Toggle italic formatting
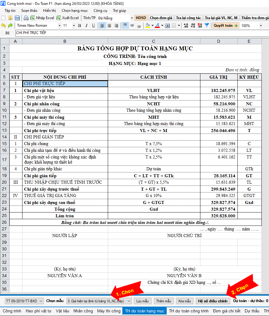The height and width of the screenshot is (316, 269). (87, 25)
